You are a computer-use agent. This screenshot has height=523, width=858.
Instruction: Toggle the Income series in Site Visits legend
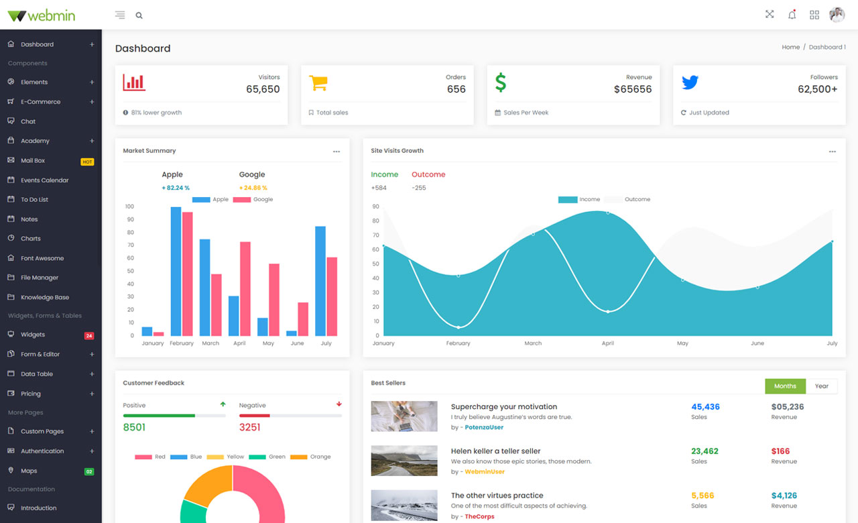579,199
